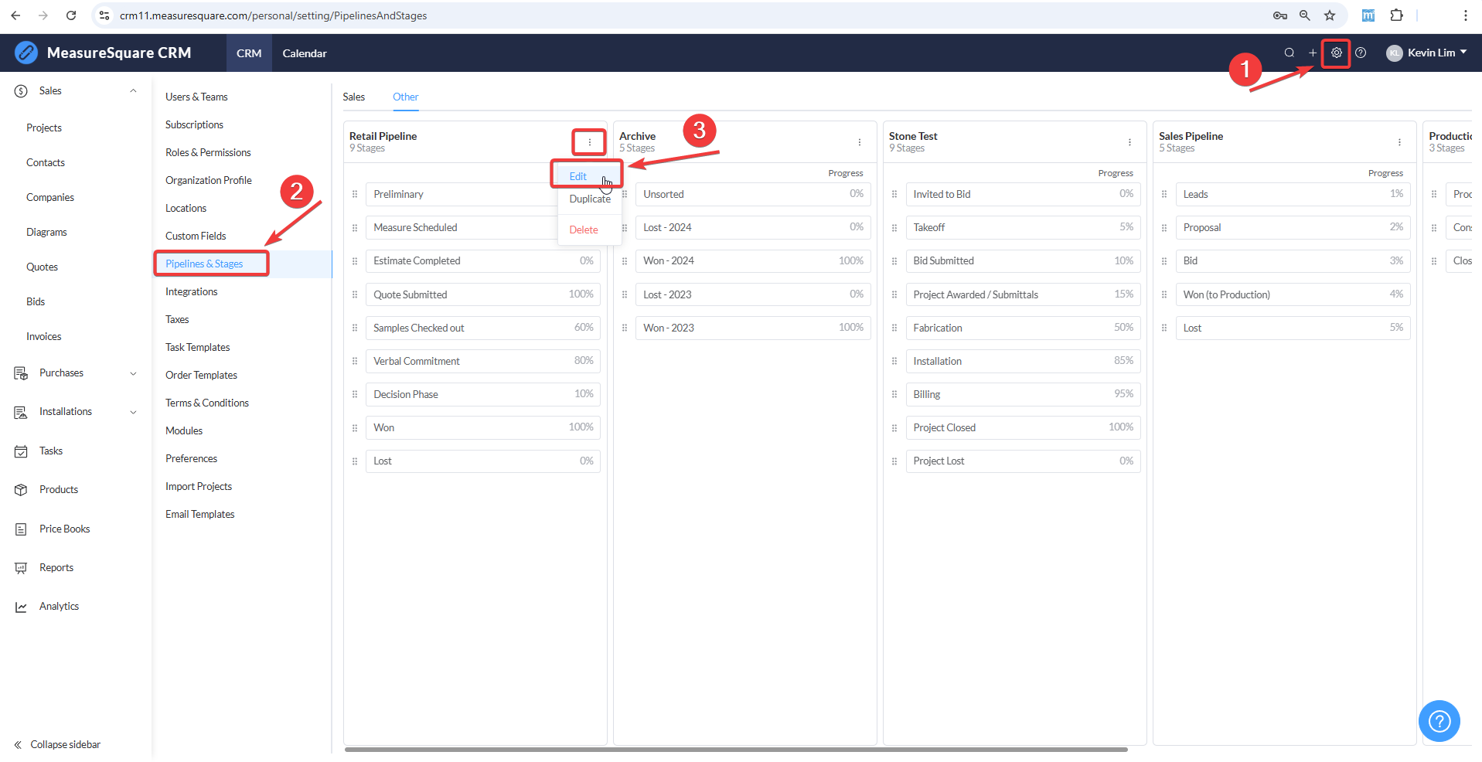Viewport: 1482px width, 762px height.
Task: Choose Edit from the pipeline menu
Action: coord(578,176)
